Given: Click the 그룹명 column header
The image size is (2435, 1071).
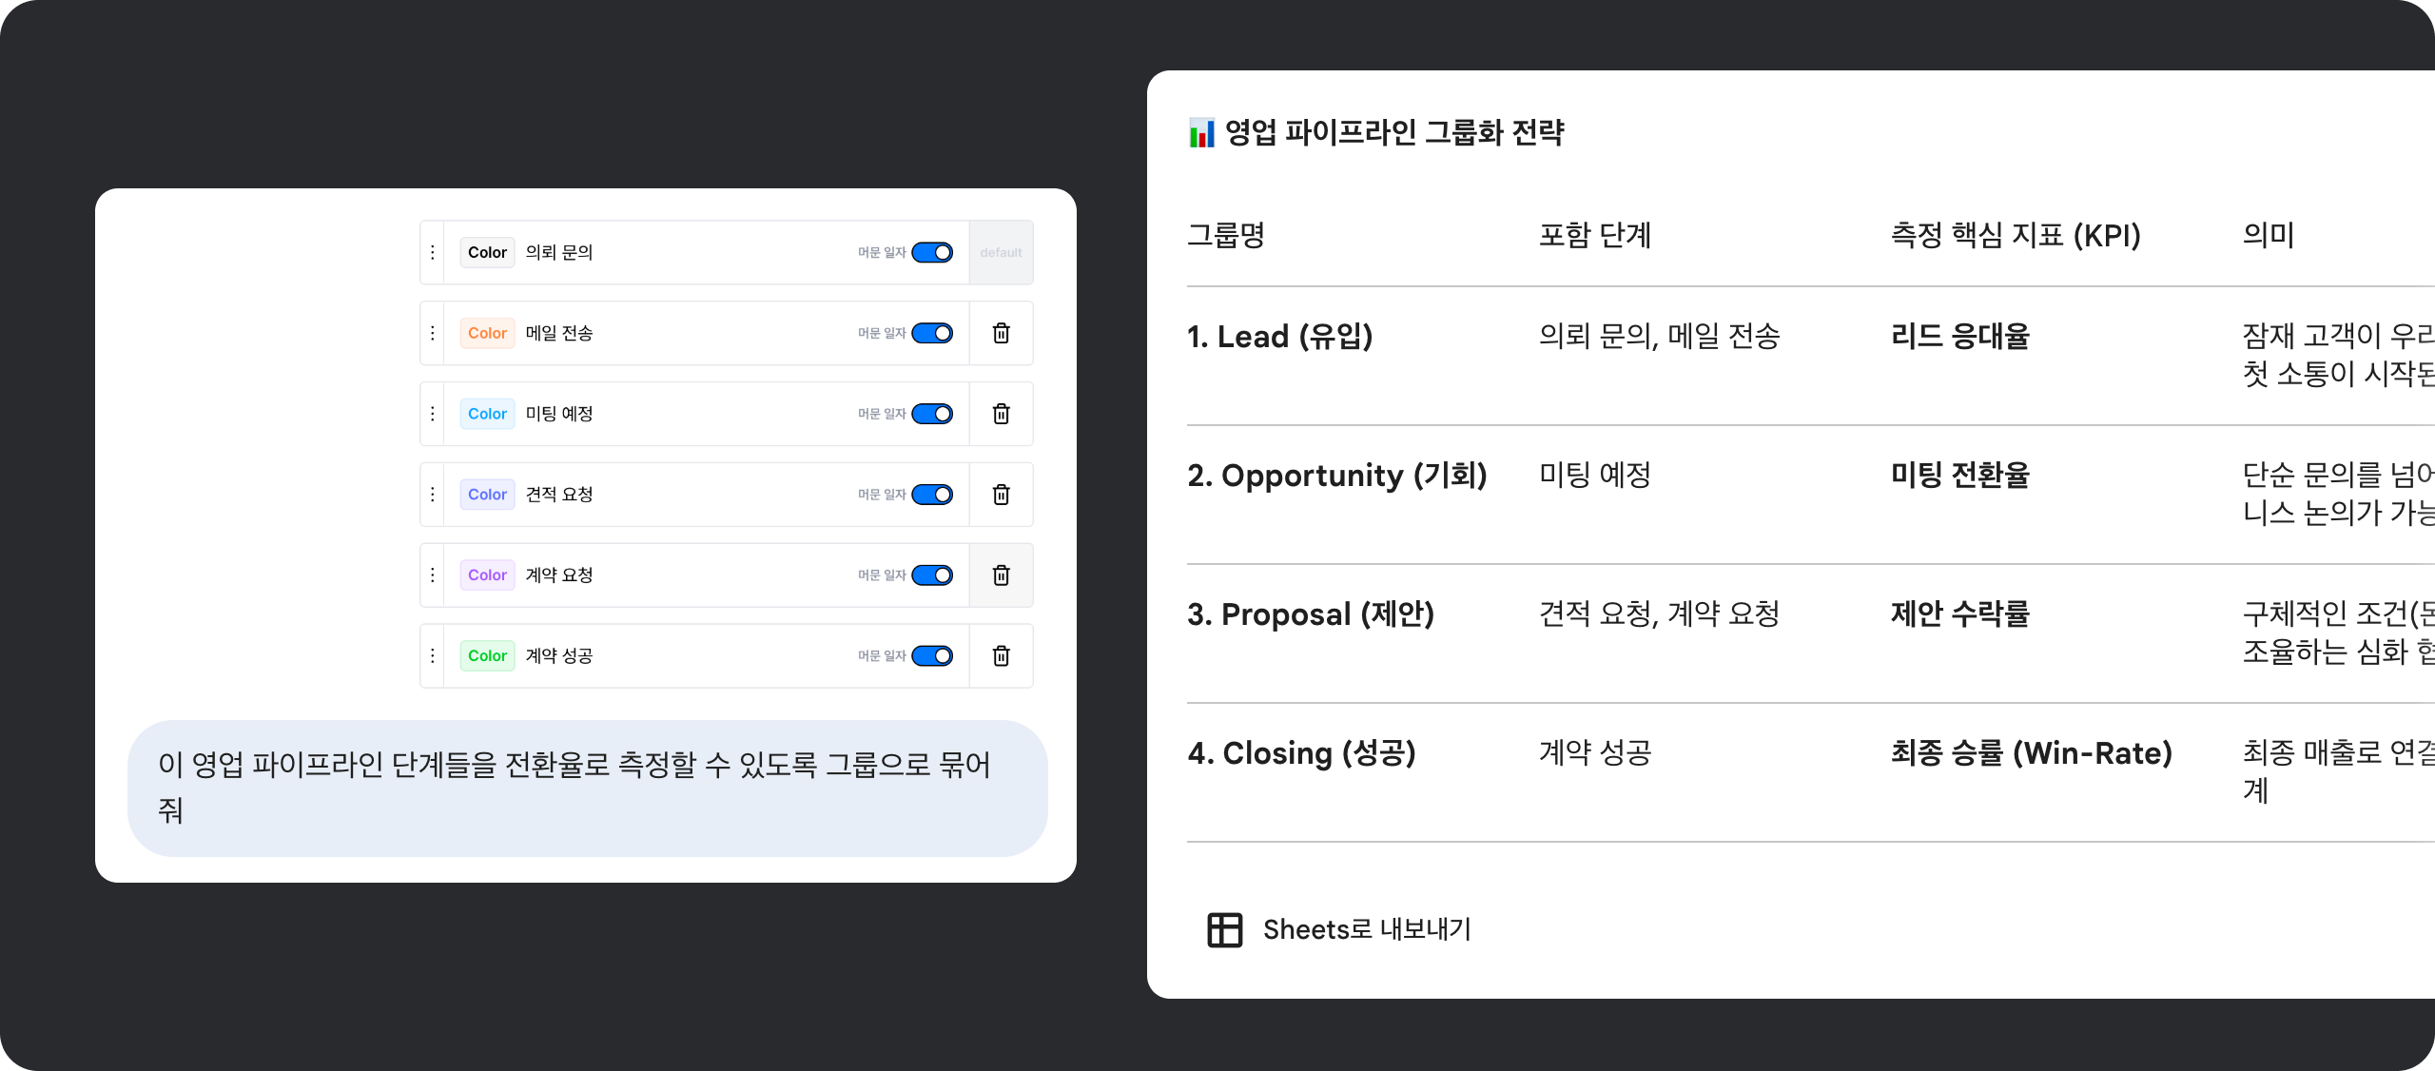Looking at the screenshot, I should (1226, 235).
